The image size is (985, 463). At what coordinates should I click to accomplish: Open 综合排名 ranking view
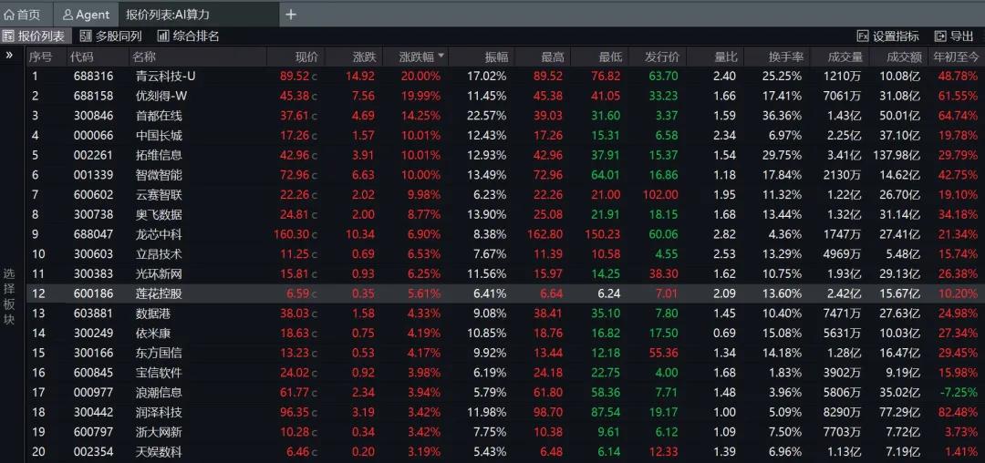coord(188,36)
